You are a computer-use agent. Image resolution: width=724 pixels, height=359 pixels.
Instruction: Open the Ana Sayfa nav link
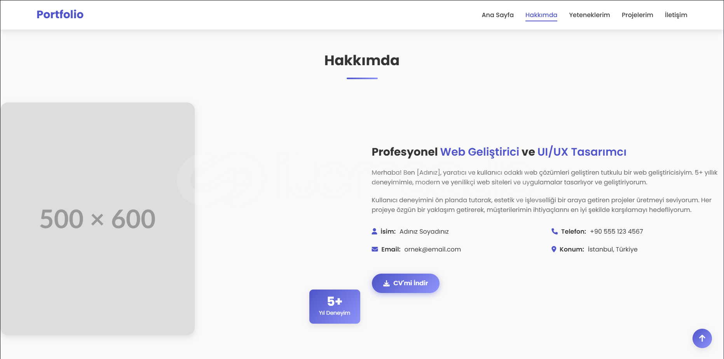tap(497, 15)
